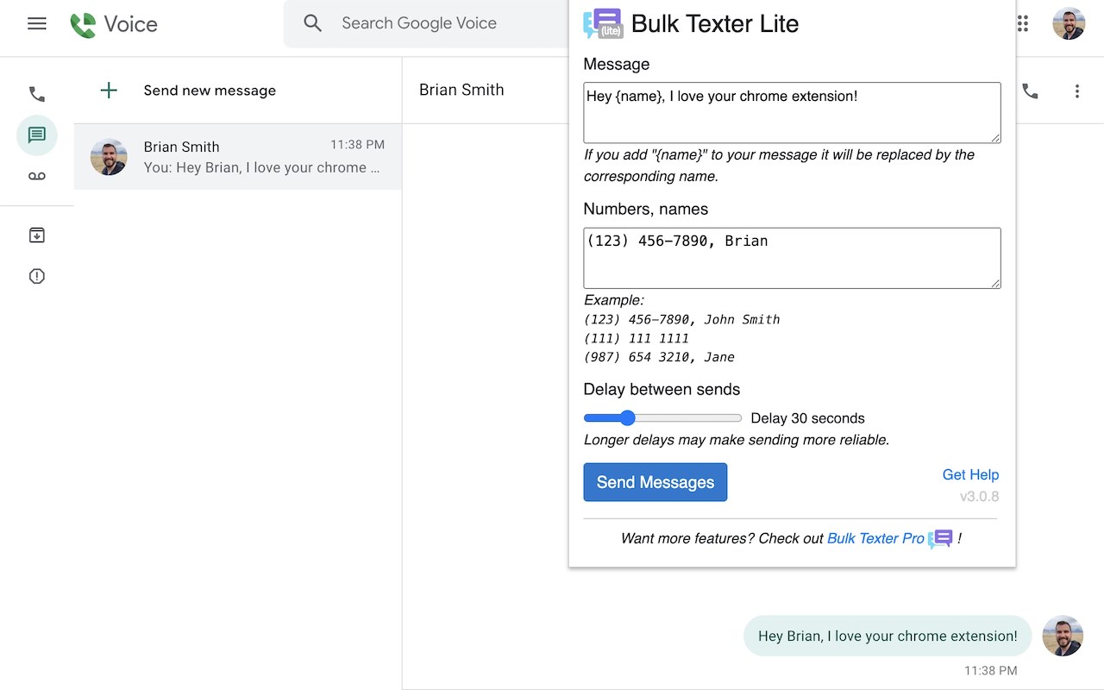Click Send new message
Image resolution: width=1104 pixels, height=690 pixels.
click(210, 91)
